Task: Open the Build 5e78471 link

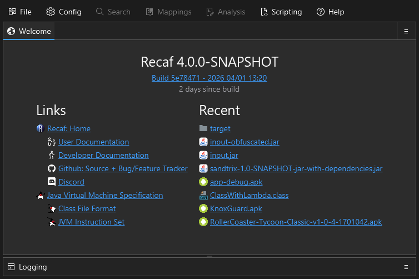Action: tap(209, 78)
